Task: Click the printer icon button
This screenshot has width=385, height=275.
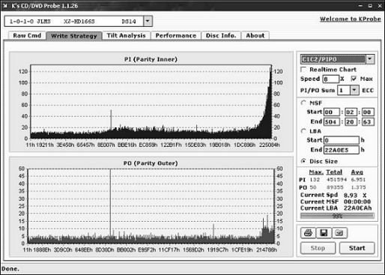Action: (x=308, y=233)
